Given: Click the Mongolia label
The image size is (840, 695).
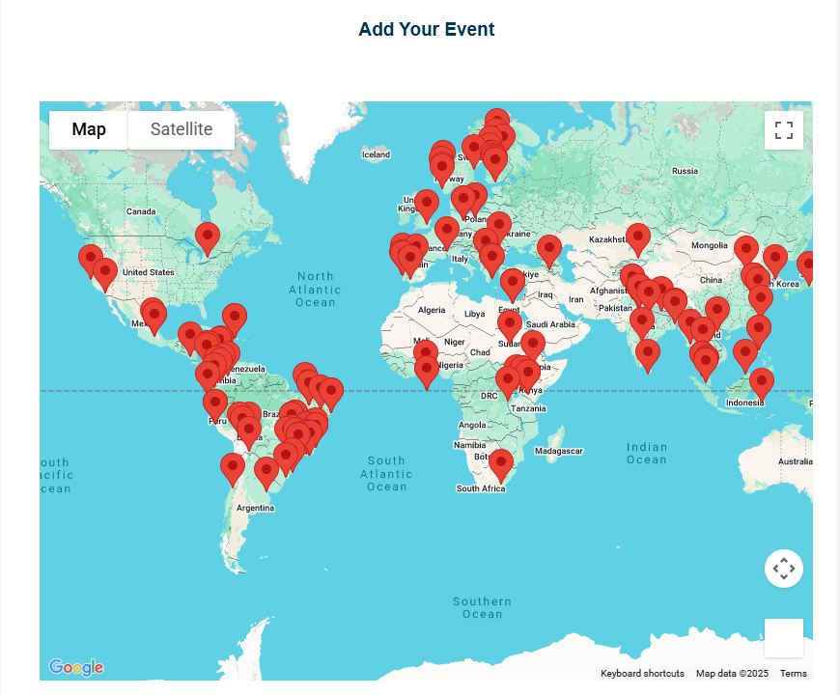Looking at the screenshot, I should coord(710,245).
